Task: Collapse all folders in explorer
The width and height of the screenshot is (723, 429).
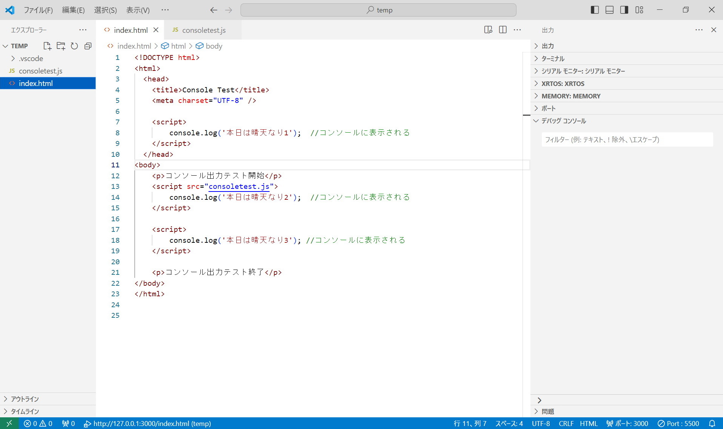Action: [x=88, y=46]
